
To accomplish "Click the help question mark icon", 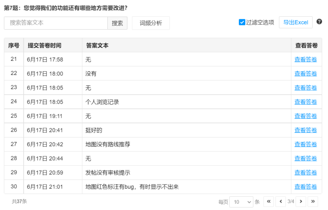I will (x=319, y=22).
